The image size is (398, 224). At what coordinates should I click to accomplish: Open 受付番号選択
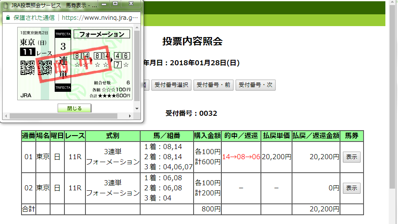coord(171,85)
